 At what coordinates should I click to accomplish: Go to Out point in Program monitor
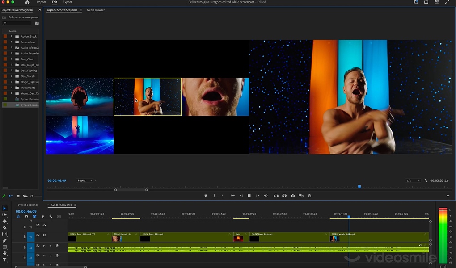click(x=266, y=196)
